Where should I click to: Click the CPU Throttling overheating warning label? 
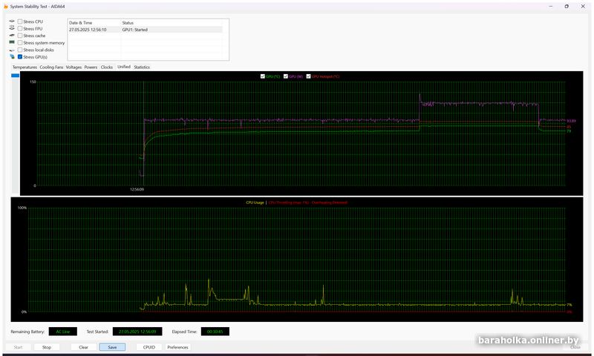tap(307, 202)
